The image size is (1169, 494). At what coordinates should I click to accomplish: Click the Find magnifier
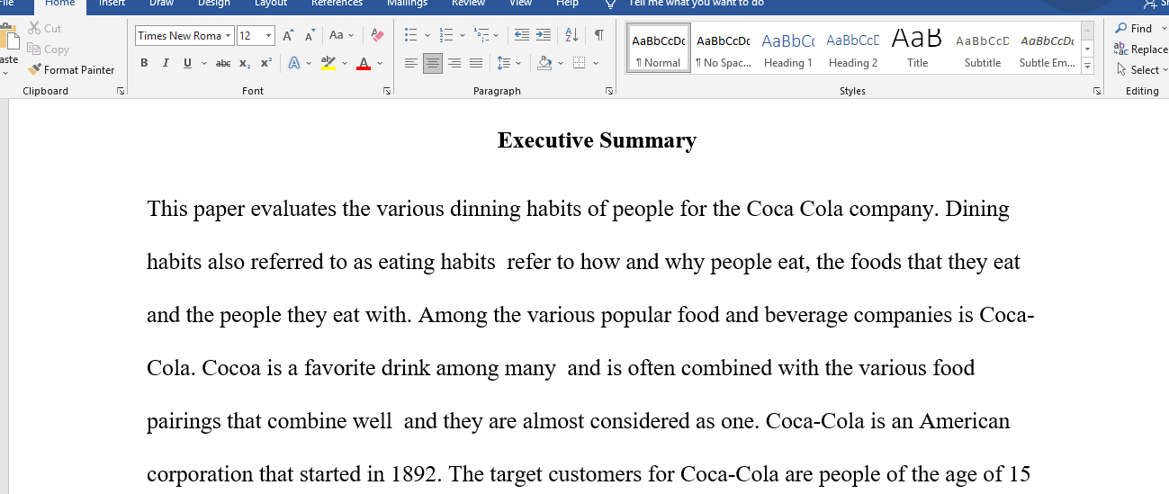click(x=1121, y=29)
